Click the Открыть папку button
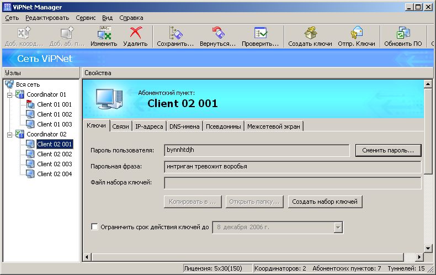Viewport: 436px width, 275px height. tap(254, 202)
